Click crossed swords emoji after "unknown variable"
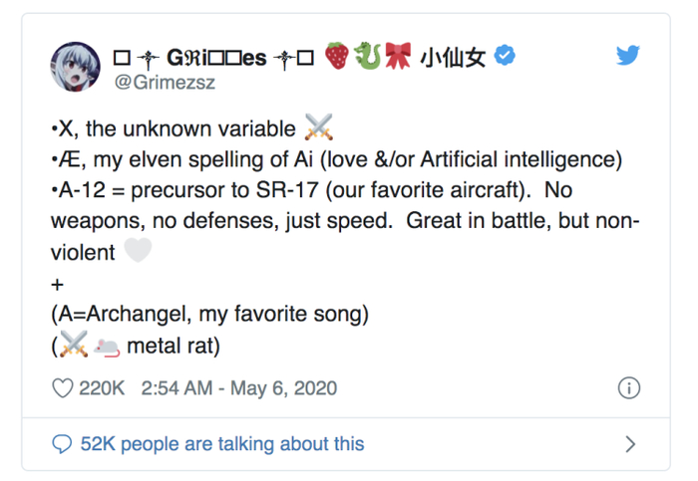Screen dimensions: 698x481 pyautogui.click(x=318, y=128)
